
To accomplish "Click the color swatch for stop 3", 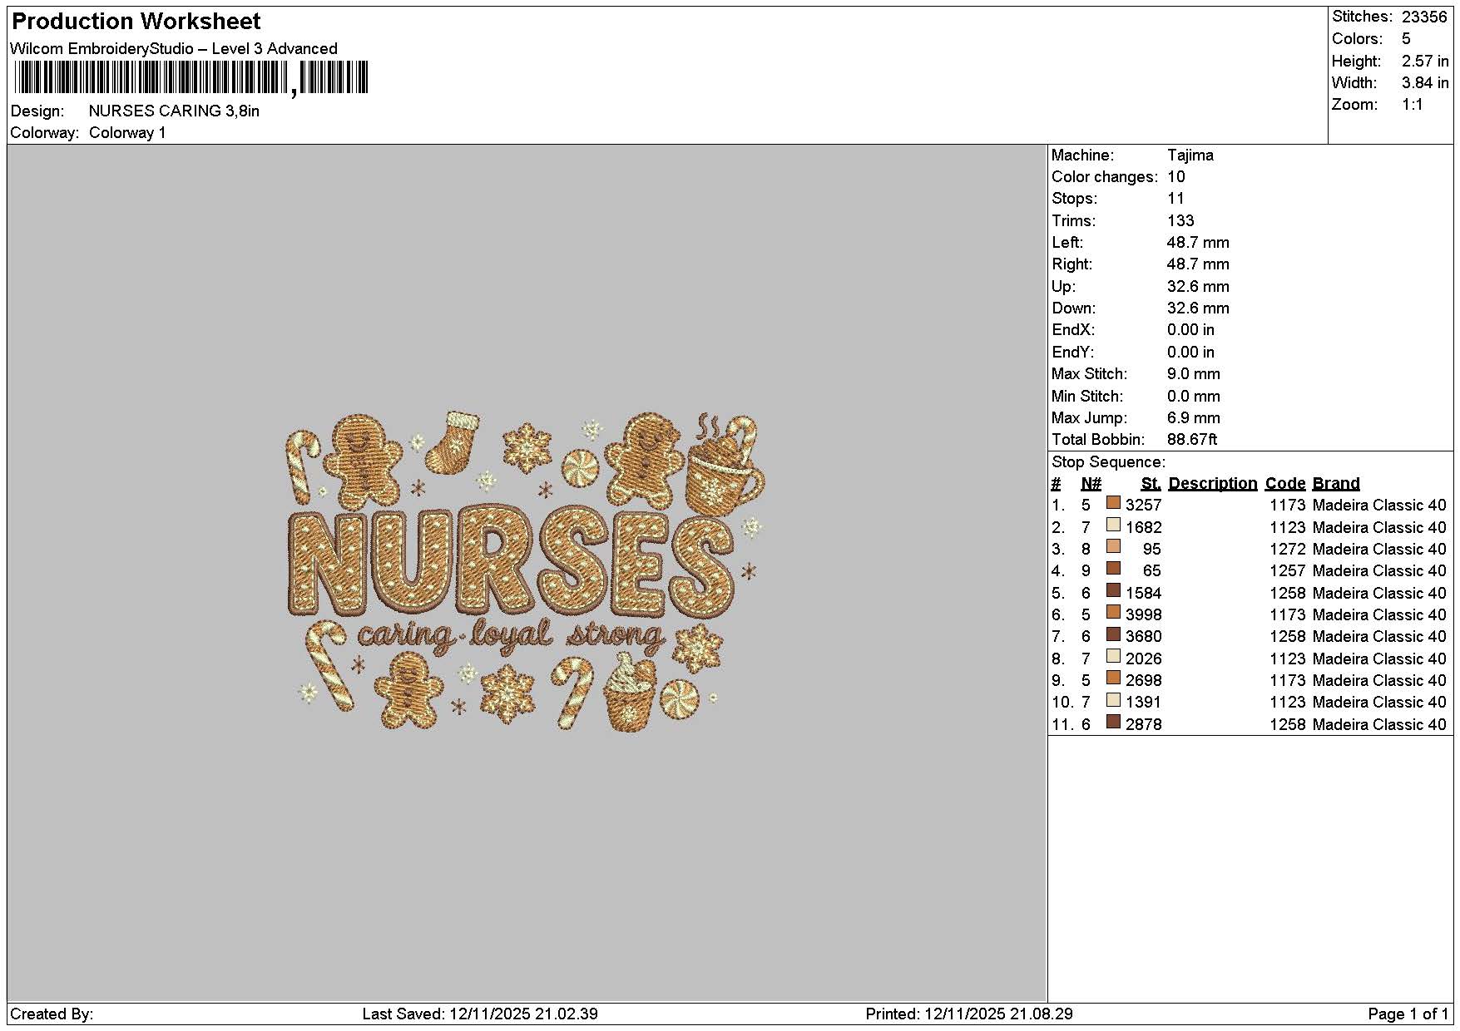I will tap(1113, 546).
